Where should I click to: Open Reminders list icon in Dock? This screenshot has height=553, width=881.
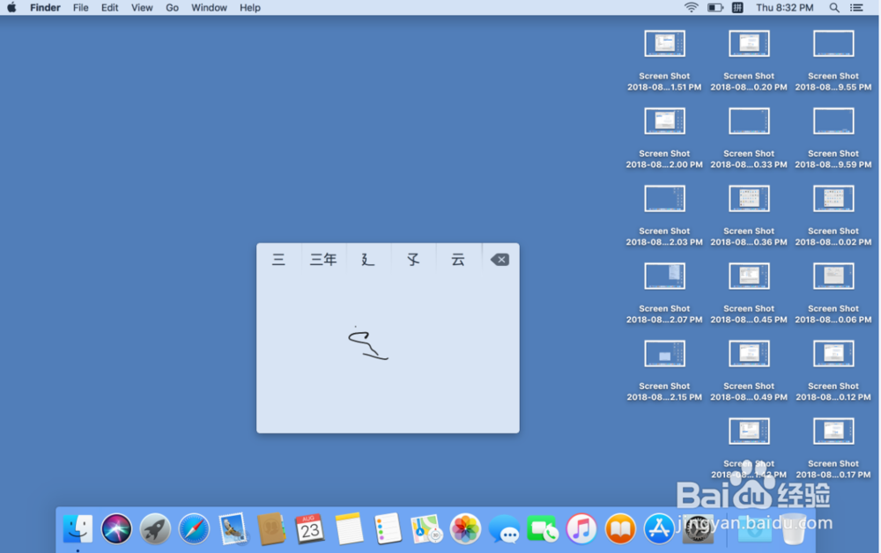coord(388,528)
